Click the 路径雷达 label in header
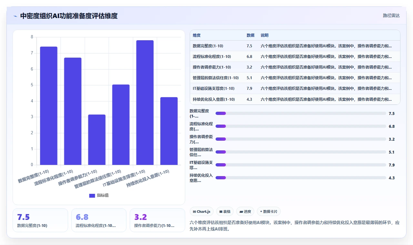Image resolution: width=413 pixels, height=245 pixels. pyautogui.click(x=391, y=15)
